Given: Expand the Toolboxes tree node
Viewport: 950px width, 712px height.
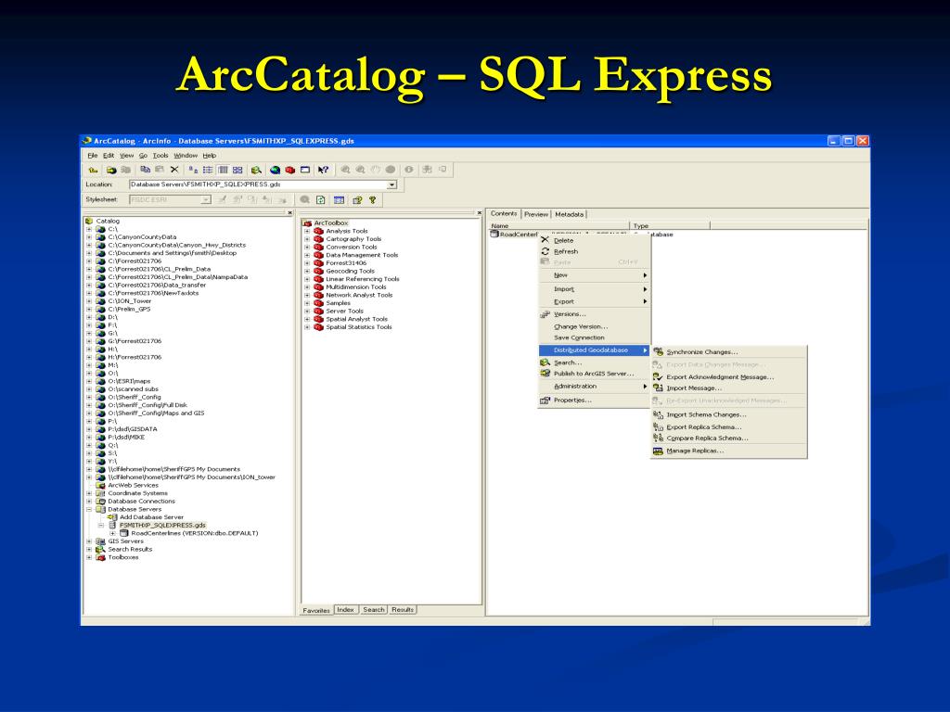Looking at the screenshot, I should point(89,557).
